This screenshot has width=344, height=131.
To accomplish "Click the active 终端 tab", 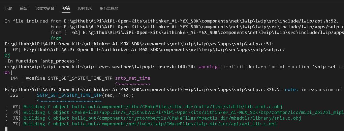I will tap(66, 8).
